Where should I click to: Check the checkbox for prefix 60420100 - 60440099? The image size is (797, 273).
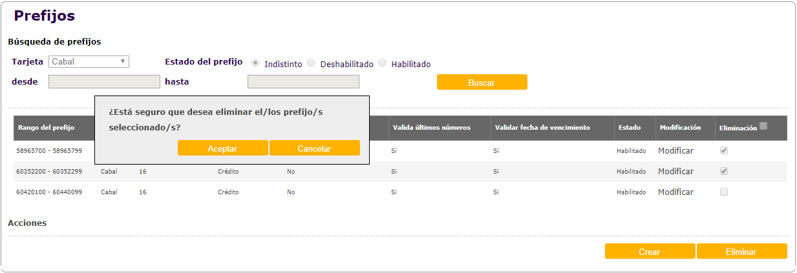(x=724, y=192)
